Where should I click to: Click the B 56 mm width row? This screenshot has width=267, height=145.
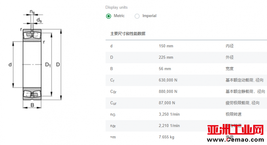coord(186,69)
